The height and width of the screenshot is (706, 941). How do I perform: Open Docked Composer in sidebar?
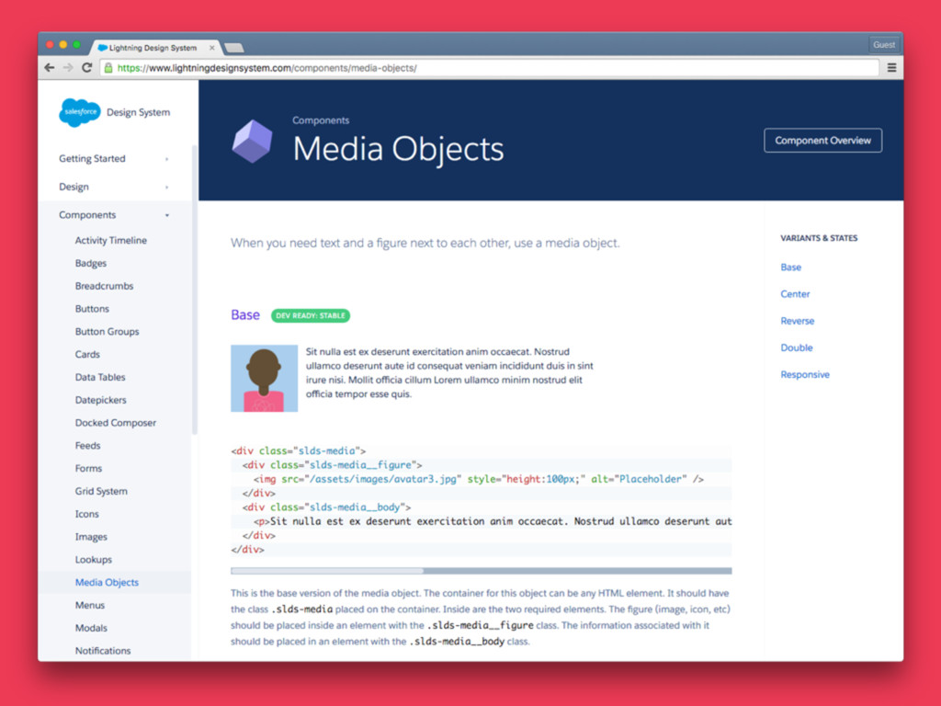(x=115, y=423)
